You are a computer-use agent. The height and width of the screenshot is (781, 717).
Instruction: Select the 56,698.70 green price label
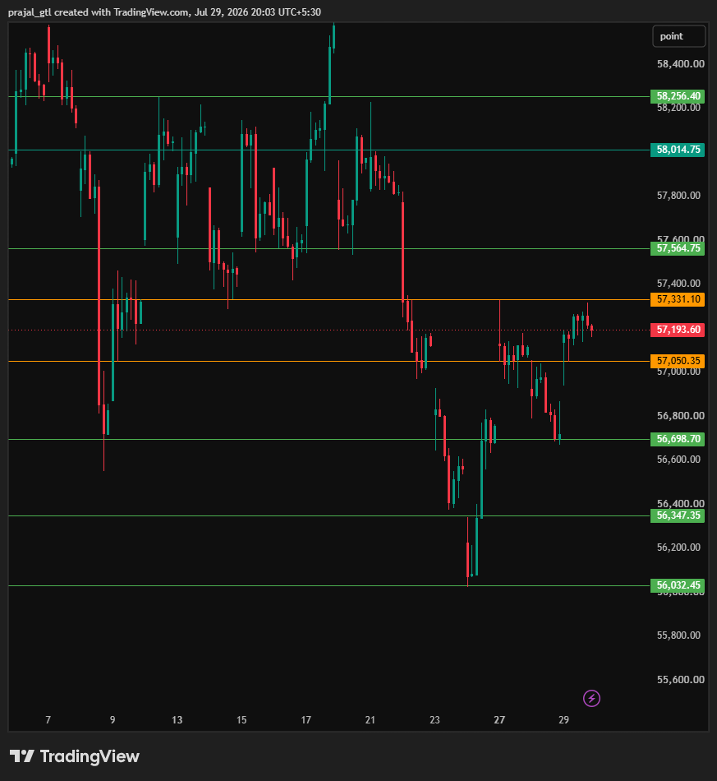point(678,439)
